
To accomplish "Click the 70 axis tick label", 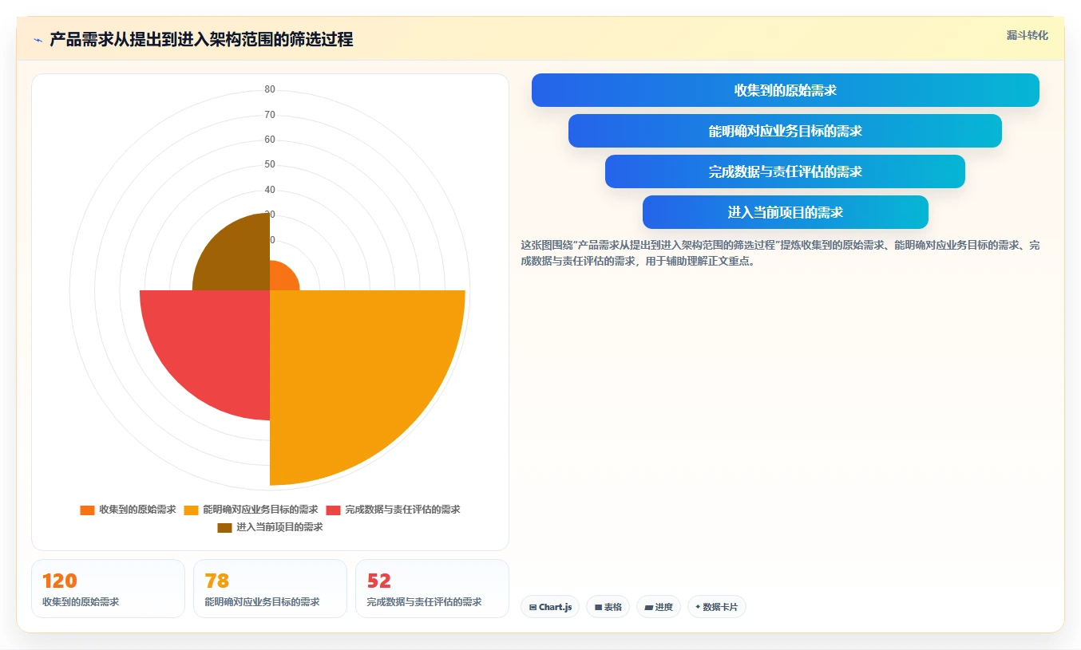I will (270, 115).
